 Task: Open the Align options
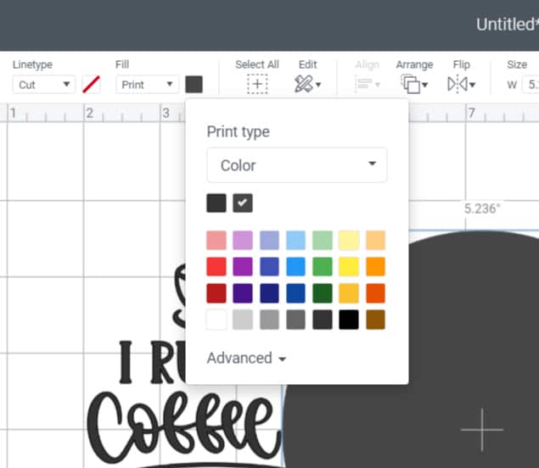tap(368, 84)
